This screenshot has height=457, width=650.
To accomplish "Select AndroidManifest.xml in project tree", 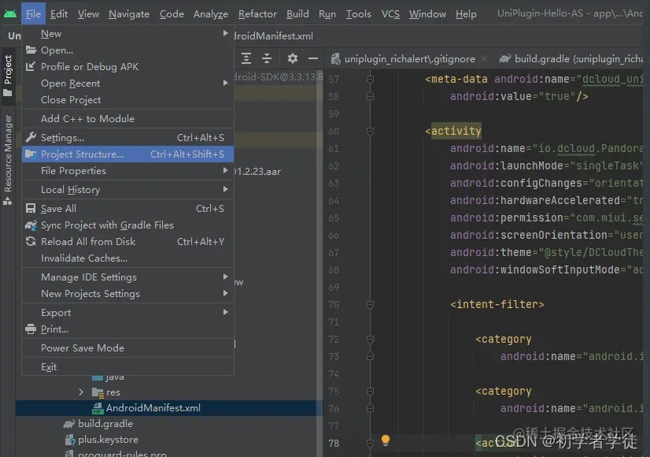I will tap(153, 408).
